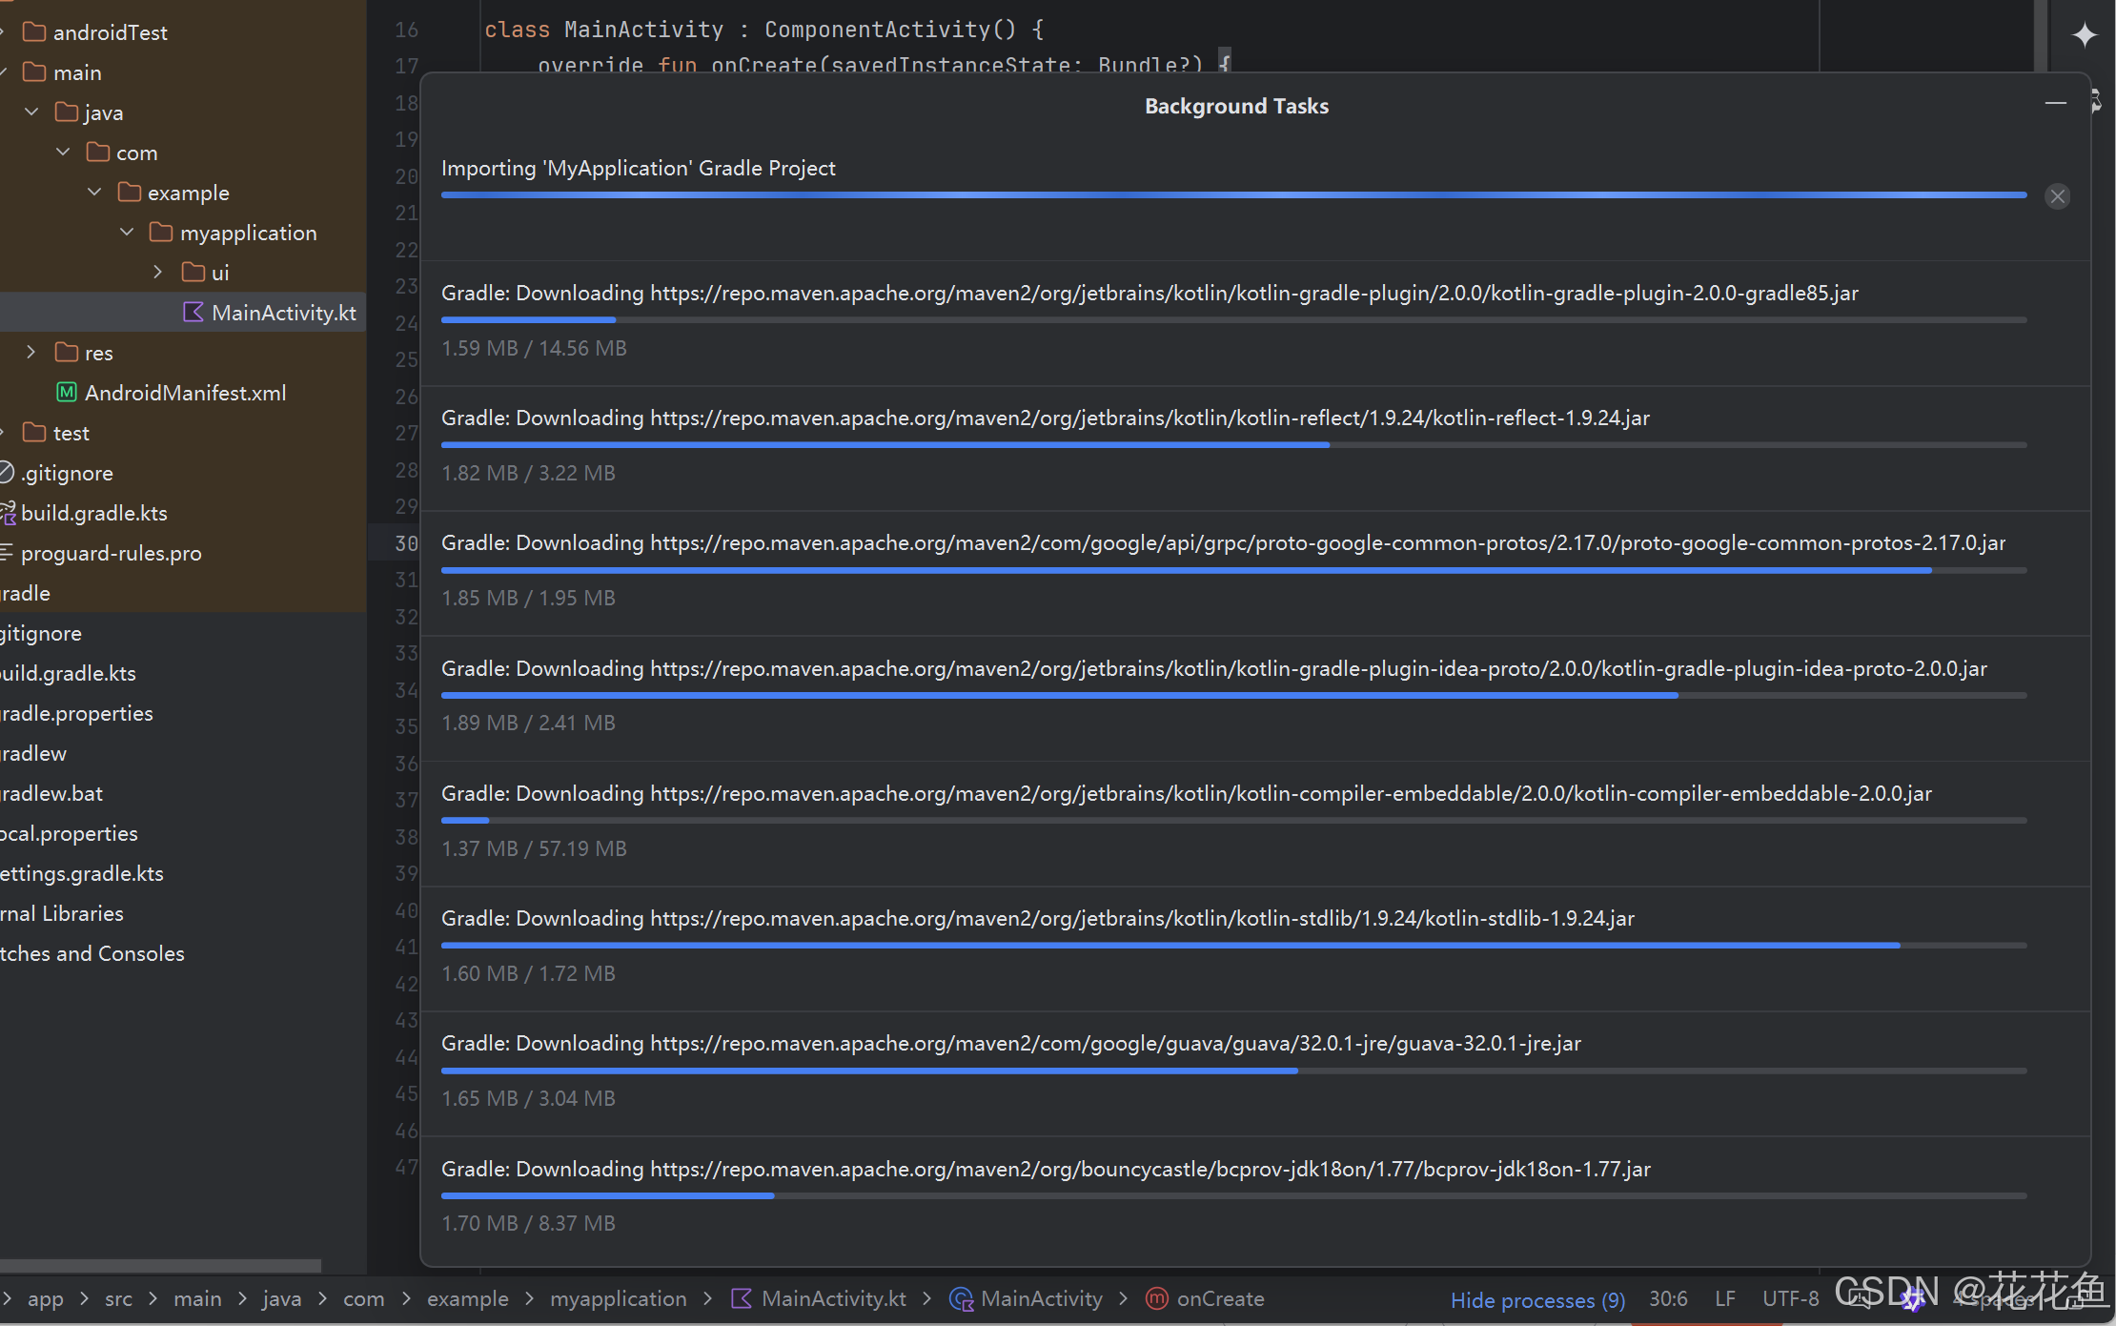The height and width of the screenshot is (1326, 2116).
Task: Select proguard-rules.pro in project tree
Action: [111, 553]
